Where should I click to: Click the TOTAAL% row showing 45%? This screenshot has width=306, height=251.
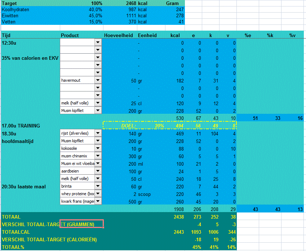[x=196, y=247]
